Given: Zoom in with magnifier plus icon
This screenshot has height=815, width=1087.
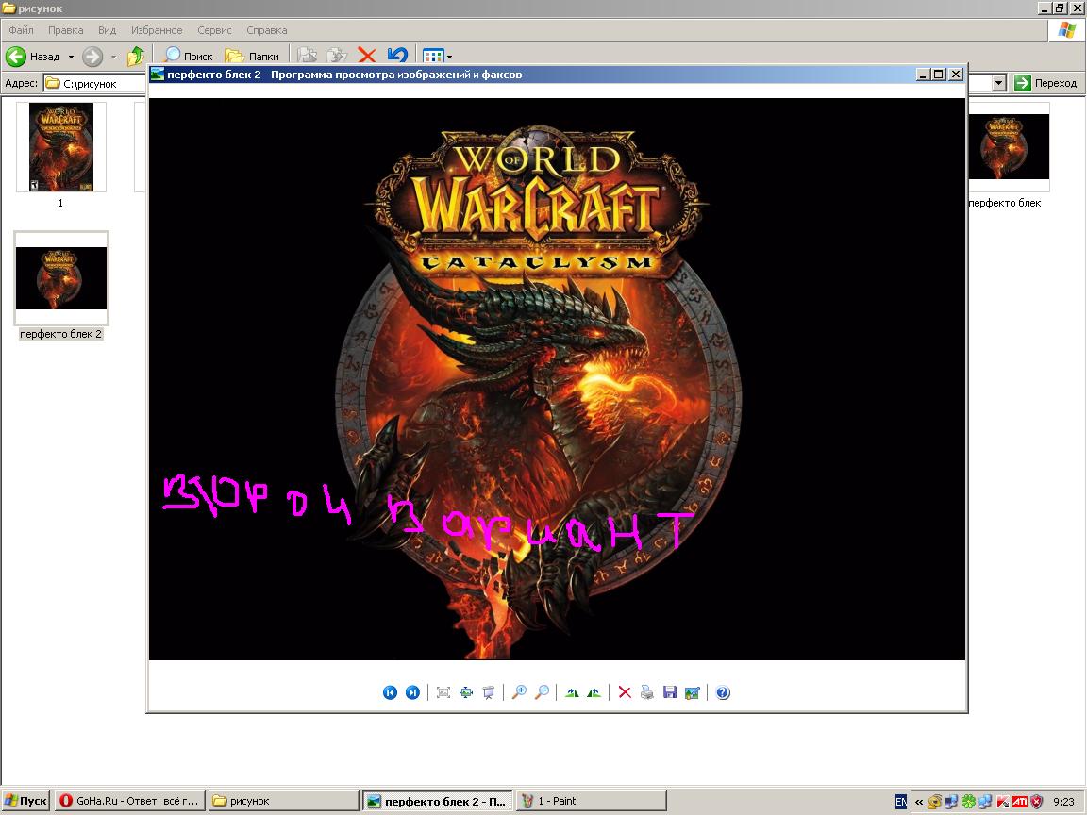Looking at the screenshot, I should click(519, 692).
